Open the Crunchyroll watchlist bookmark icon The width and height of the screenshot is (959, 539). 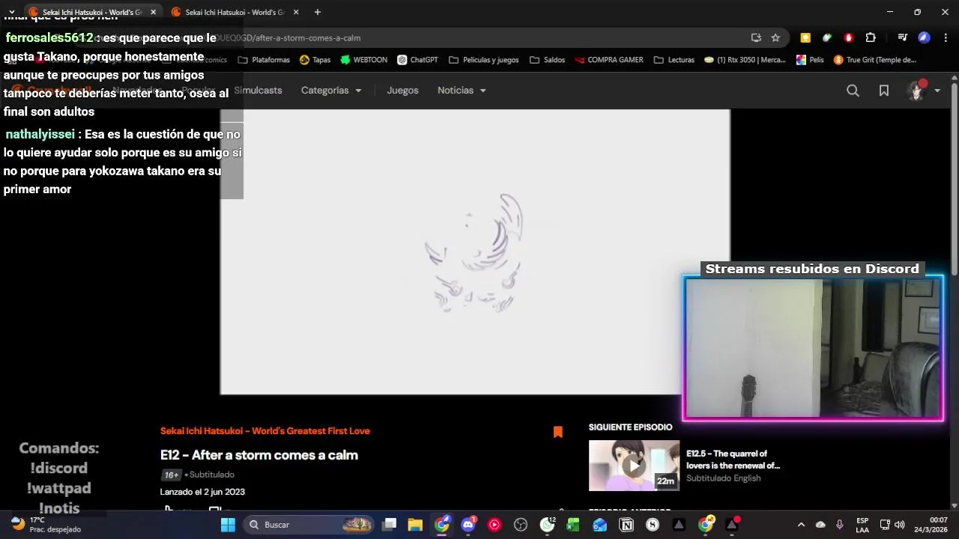pyautogui.click(x=884, y=91)
